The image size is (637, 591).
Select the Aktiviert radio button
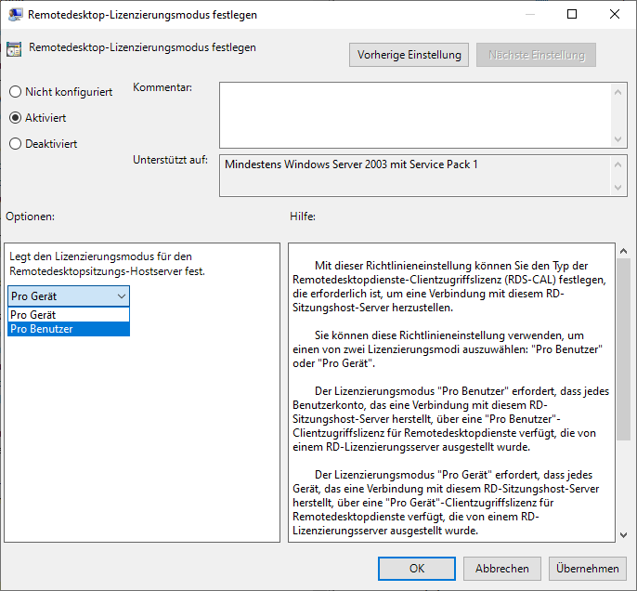(x=15, y=118)
